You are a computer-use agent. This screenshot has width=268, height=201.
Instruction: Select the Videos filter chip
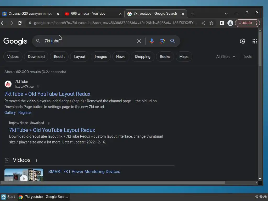pos(13,57)
